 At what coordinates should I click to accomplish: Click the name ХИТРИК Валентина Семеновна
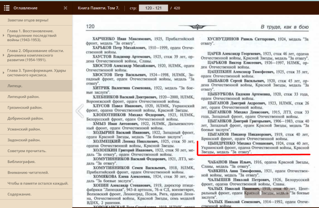pos(122,88)
